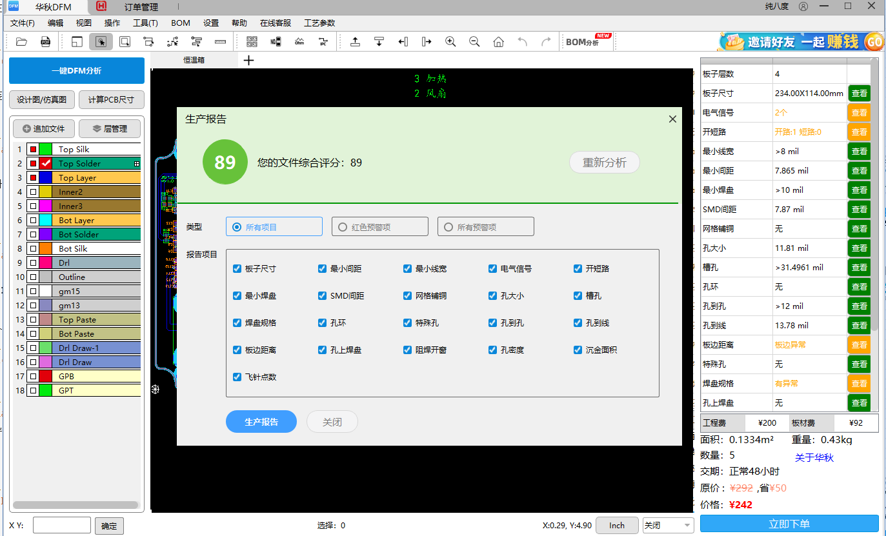
Task: Open the 文件(F) menu
Action: click(23, 23)
